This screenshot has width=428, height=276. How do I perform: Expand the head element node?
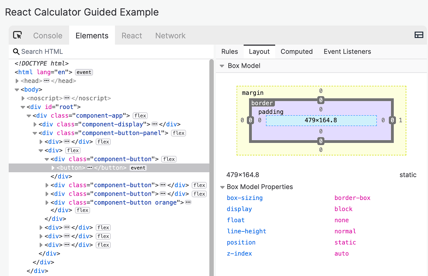coord(17,81)
